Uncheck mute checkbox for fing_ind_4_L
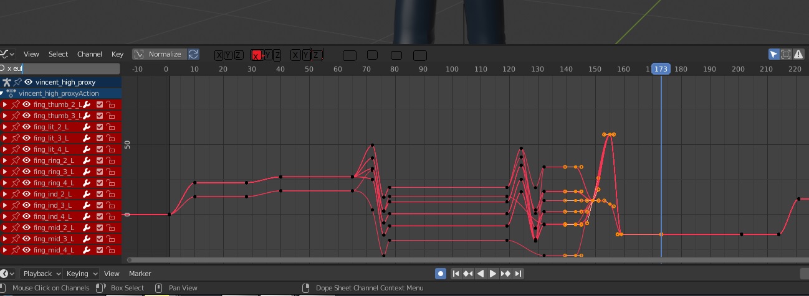This screenshot has height=296, width=809. point(100,216)
